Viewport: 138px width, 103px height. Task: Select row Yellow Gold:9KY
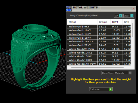pyautogui.click(x=99, y=27)
